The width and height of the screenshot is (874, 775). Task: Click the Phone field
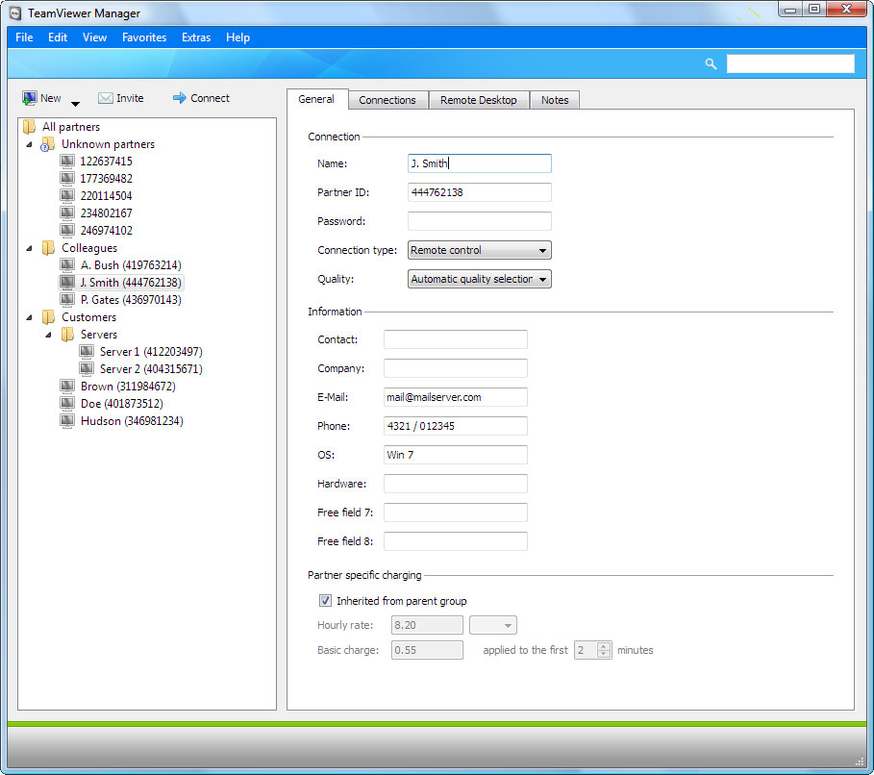point(456,427)
